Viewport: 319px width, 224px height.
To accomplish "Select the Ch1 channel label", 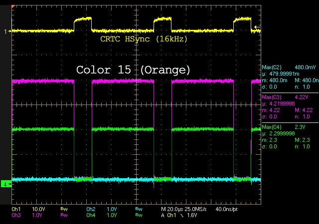I will click(x=15, y=210).
